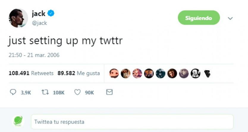Open the 21:50 - 21 mar. 2006 timestamp
The image size is (248, 132).
[34, 55]
